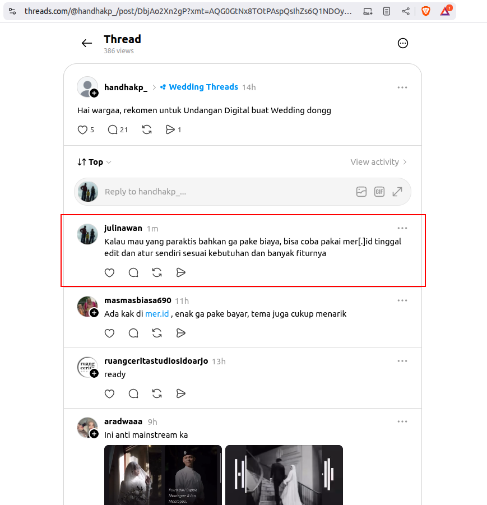The height and width of the screenshot is (505, 487).
Task: Open the bride and groom portrait thumbnail
Action: click(163, 475)
